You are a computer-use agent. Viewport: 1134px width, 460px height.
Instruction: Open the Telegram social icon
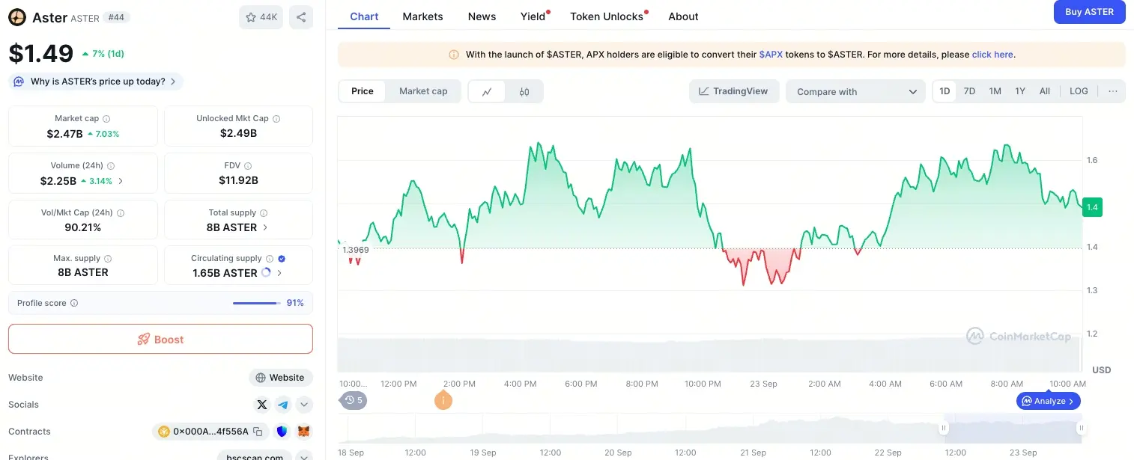tap(283, 405)
